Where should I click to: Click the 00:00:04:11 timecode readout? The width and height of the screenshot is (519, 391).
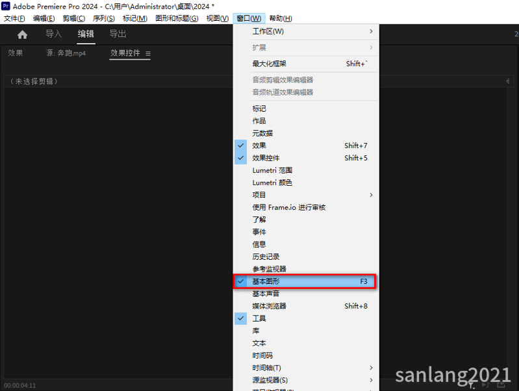(x=20, y=385)
